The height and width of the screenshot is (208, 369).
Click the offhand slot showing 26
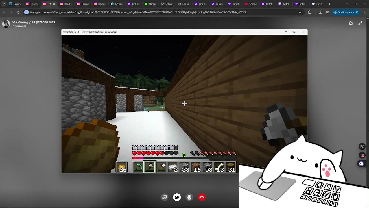122,167
